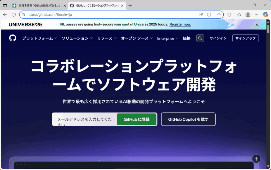This screenshot has height=170, width=271.
Task: Open the Copilot icon in the Edge toolbar
Action: click(x=265, y=14)
